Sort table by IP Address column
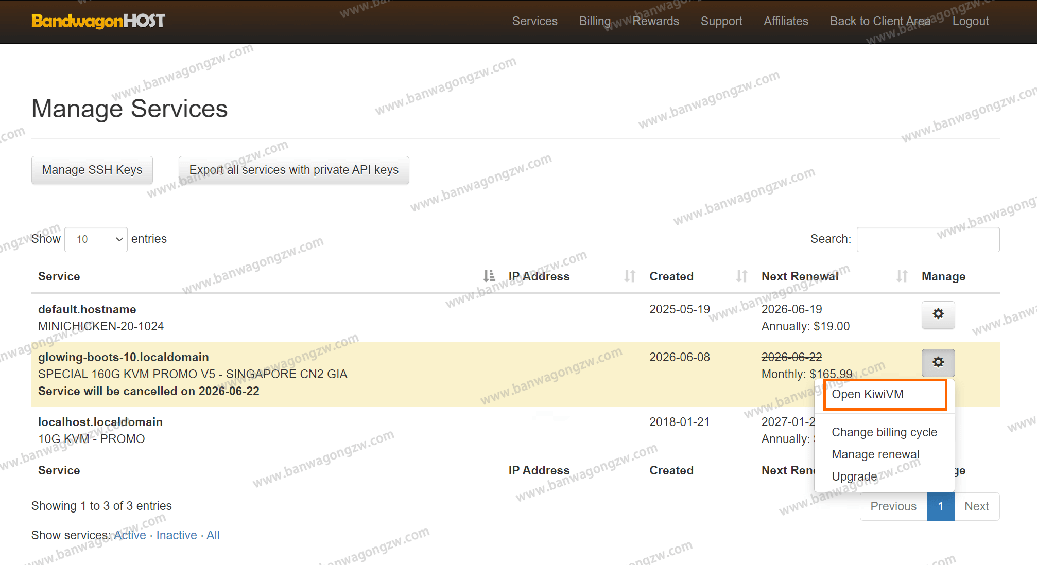 pyautogui.click(x=630, y=276)
